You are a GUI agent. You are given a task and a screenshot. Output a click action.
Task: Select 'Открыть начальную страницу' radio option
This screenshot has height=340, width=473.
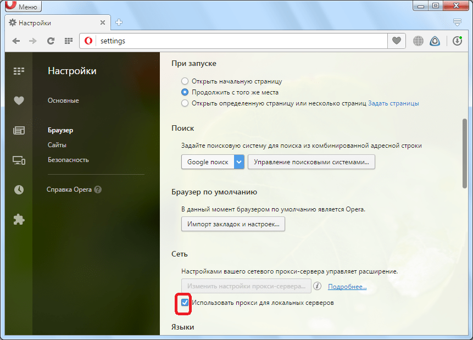point(185,81)
